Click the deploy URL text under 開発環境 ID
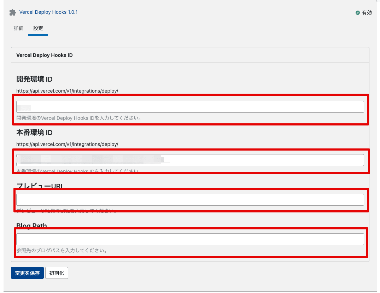 67,91
